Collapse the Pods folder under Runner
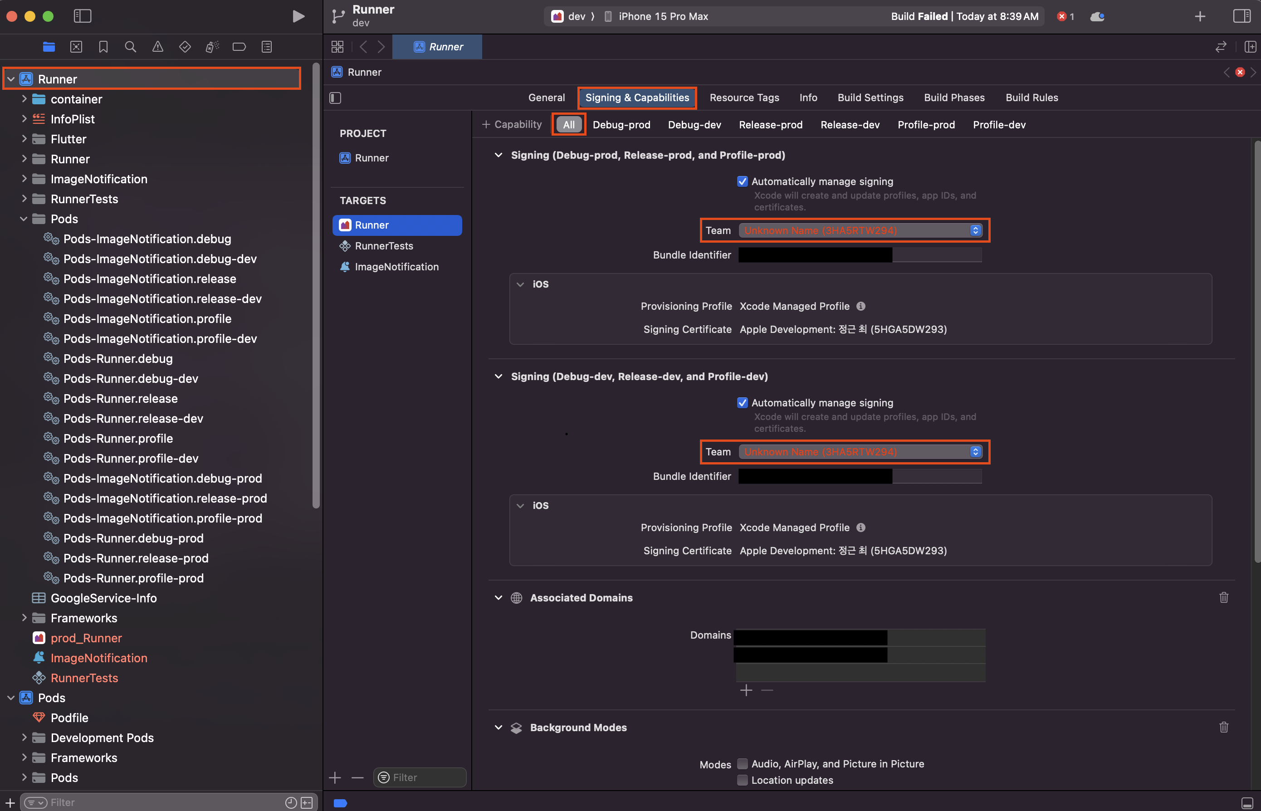This screenshot has height=811, width=1261. coord(24,219)
